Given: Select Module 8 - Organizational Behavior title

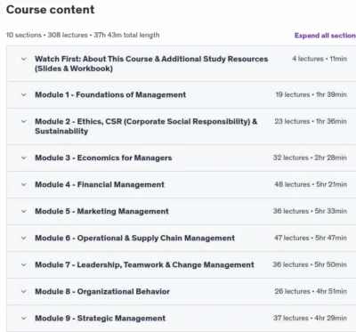Looking at the screenshot, I should point(102,291).
